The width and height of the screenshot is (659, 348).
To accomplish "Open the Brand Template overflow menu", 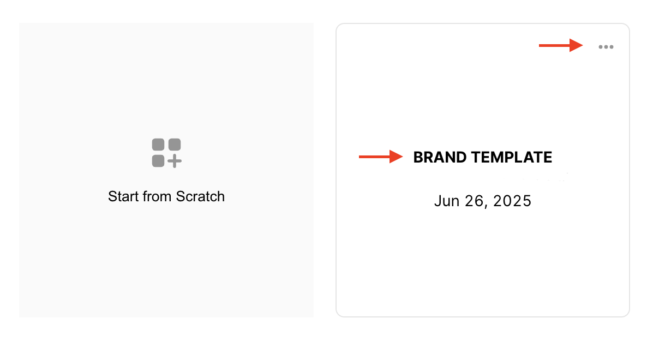I will [606, 47].
